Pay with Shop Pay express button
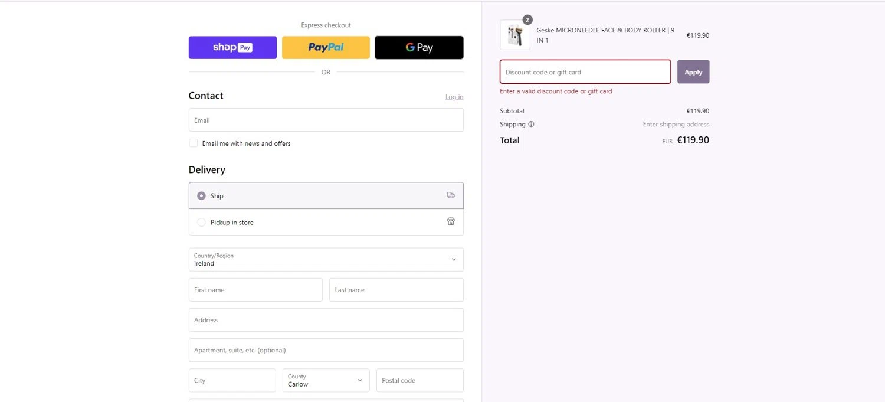Image resolution: width=885 pixels, height=402 pixels. pos(232,48)
